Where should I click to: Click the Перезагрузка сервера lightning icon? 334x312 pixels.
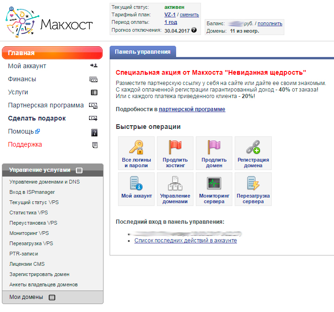coord(253,183)
